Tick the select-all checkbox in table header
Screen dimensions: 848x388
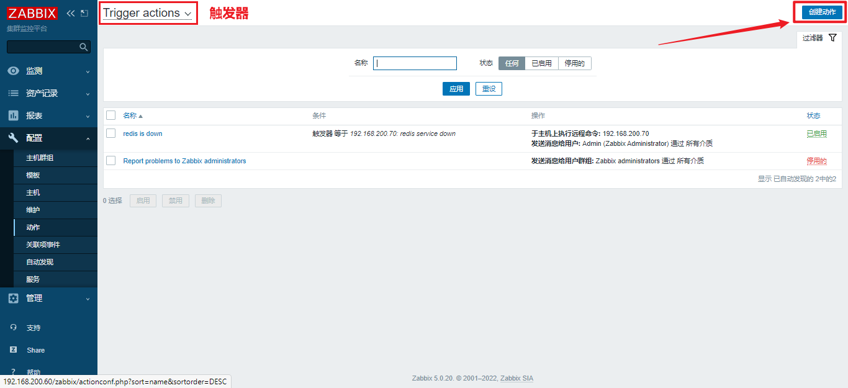111,115
